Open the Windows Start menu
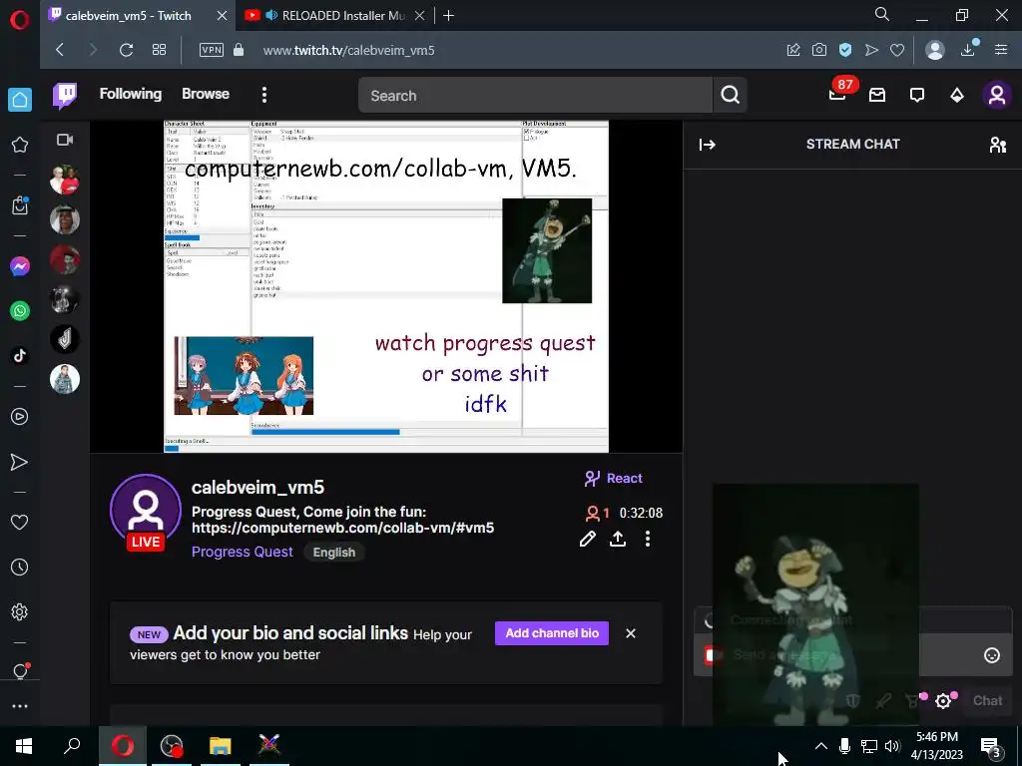 click(24, 746)
